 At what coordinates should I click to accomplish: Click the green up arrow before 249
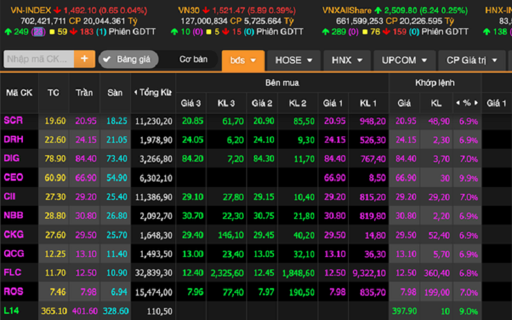pos(8,32)
